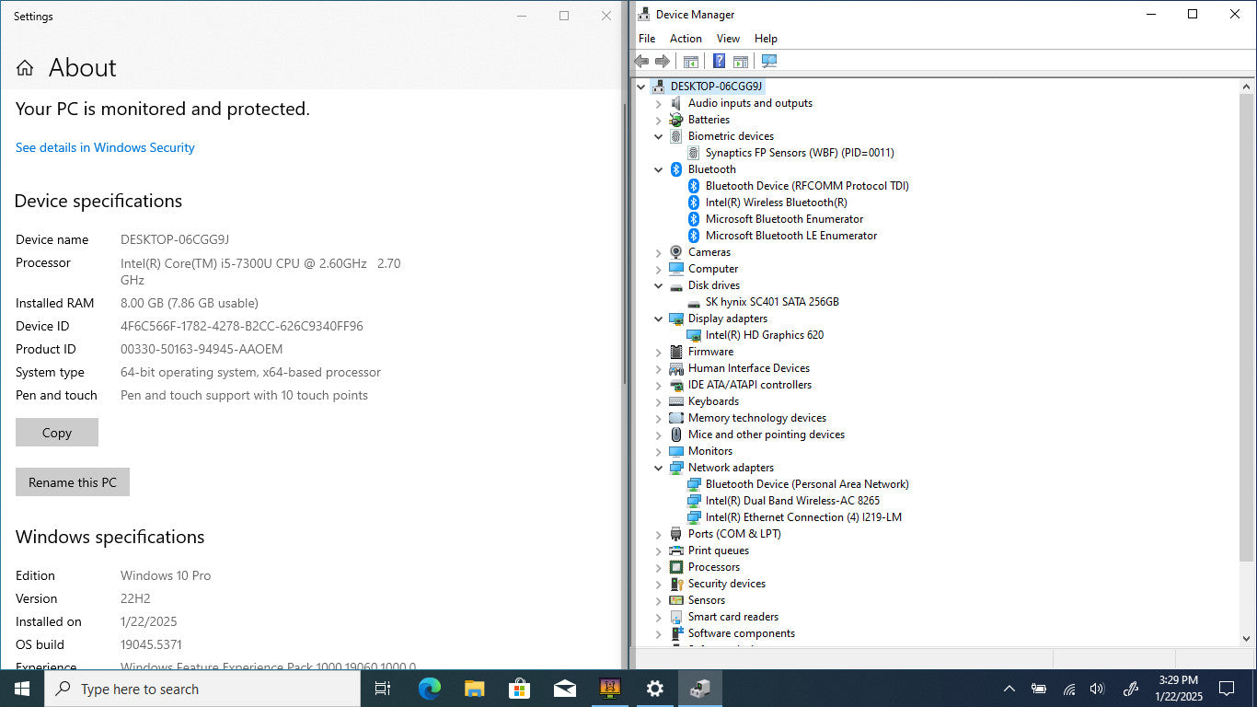
Task: Open See details in Windows Security link
Action: coord(105,147)
